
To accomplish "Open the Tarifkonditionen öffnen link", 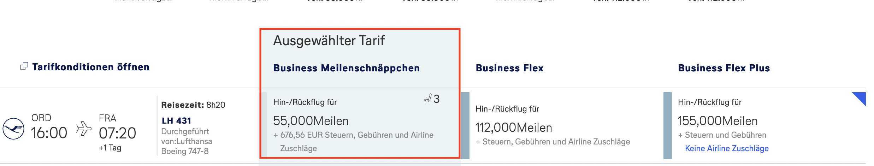I will coord(91,67).
